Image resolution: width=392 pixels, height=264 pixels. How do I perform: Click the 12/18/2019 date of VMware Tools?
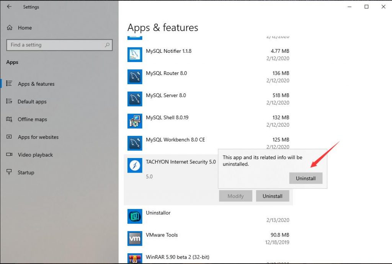click(277, 242)
